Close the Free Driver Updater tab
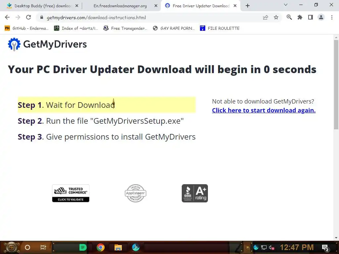The height and width of the screenshot is (254, 339). click(235, 6)
